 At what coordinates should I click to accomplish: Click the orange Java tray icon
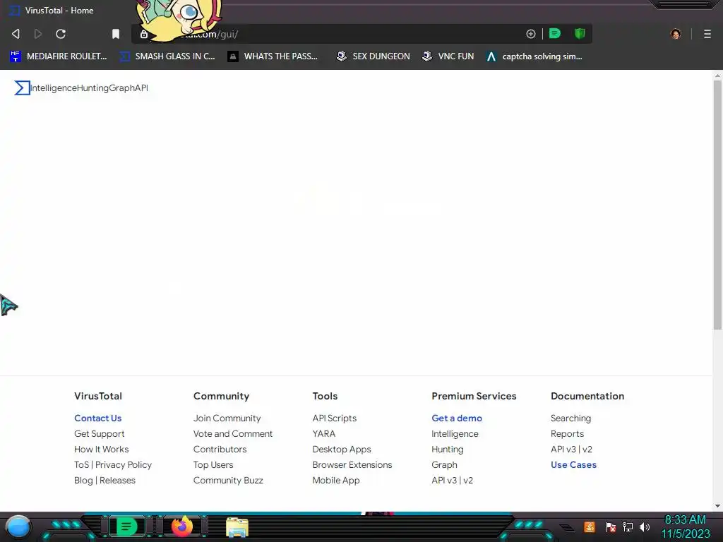tap(590, 526)
